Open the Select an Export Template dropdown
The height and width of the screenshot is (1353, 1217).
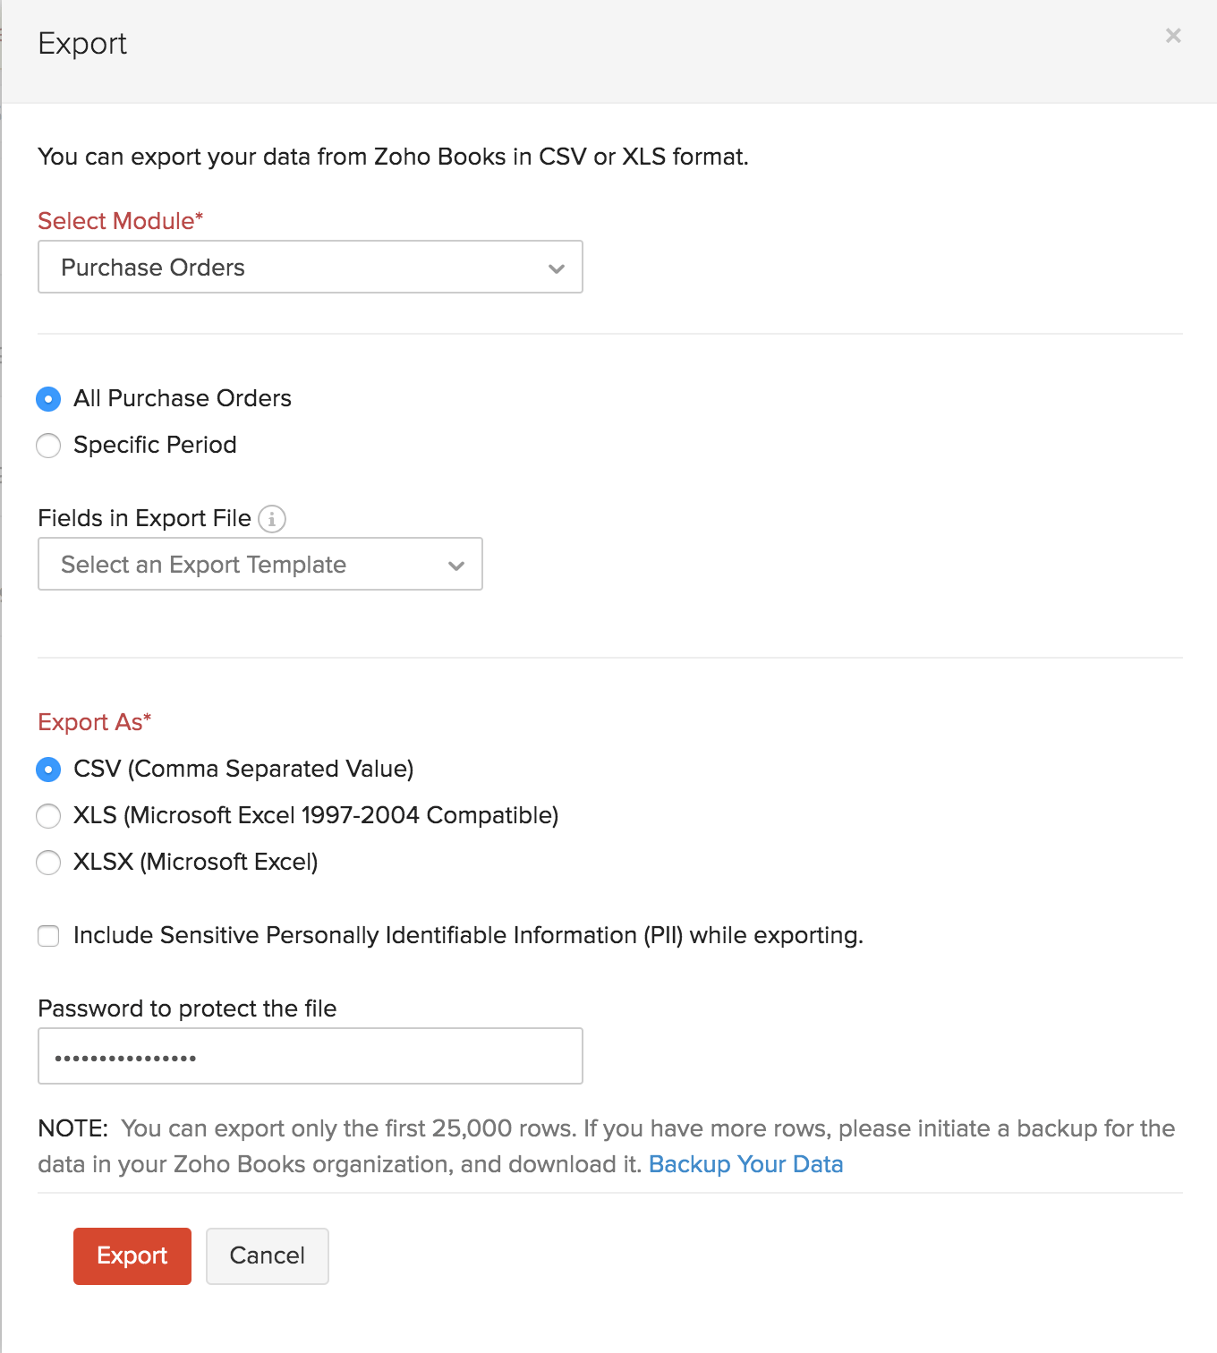(260, 564)
